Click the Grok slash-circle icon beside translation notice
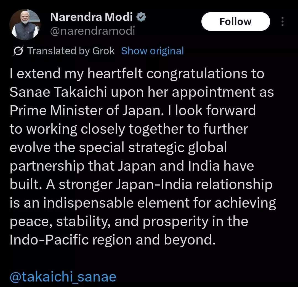Screen dimensions: 298x287 (x=17, y=50)
